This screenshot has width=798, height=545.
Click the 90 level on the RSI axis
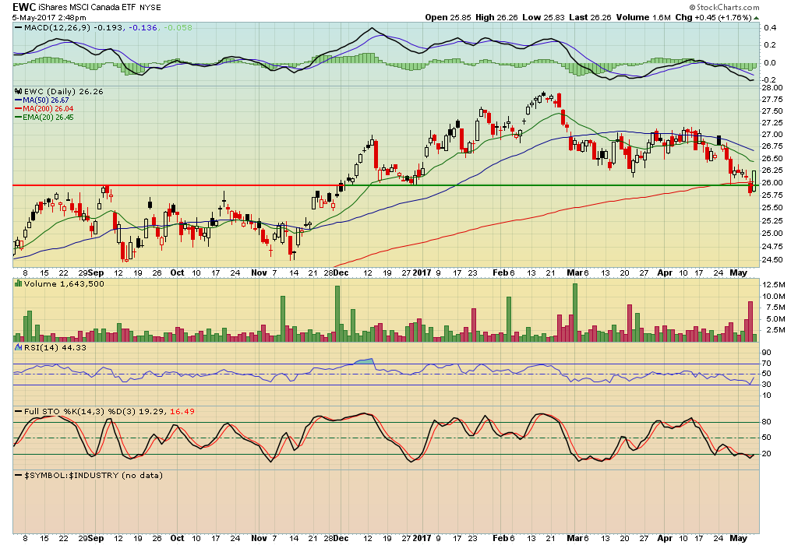pos(766,353)
